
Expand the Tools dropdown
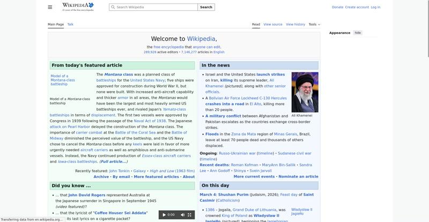pyautogui.click(x=314, y=24)
